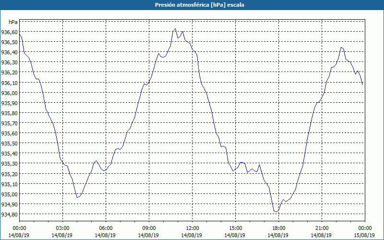Select the 936,40 pressure label

coord(9,52)
